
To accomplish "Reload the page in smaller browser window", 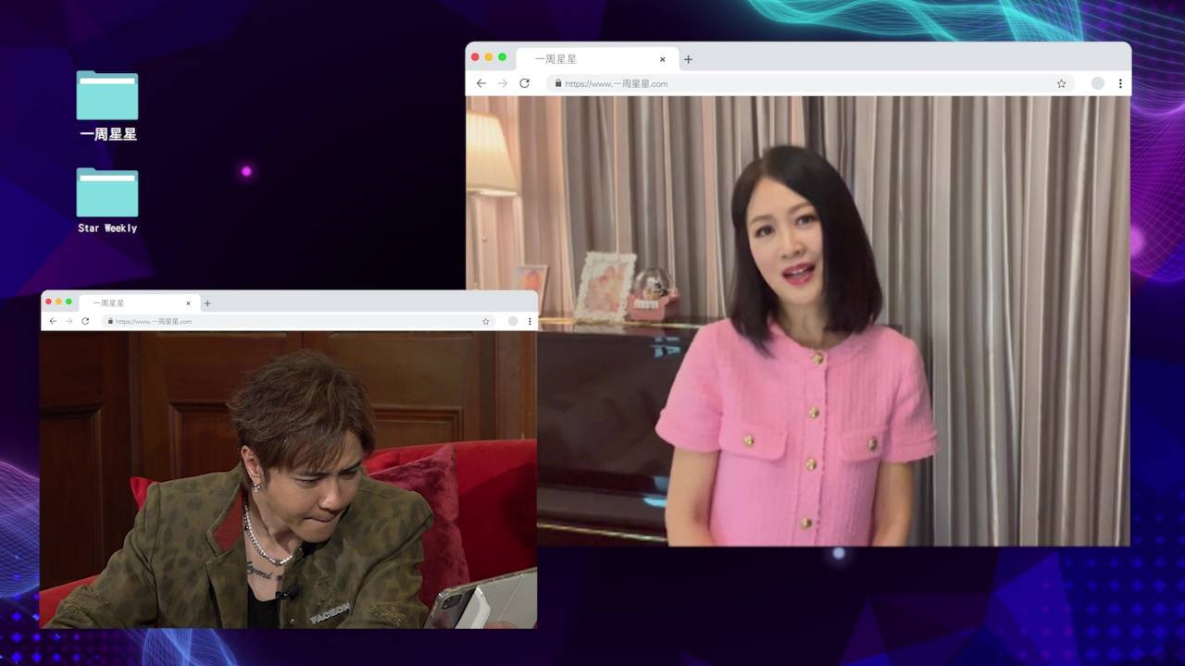I will point(85,321).
